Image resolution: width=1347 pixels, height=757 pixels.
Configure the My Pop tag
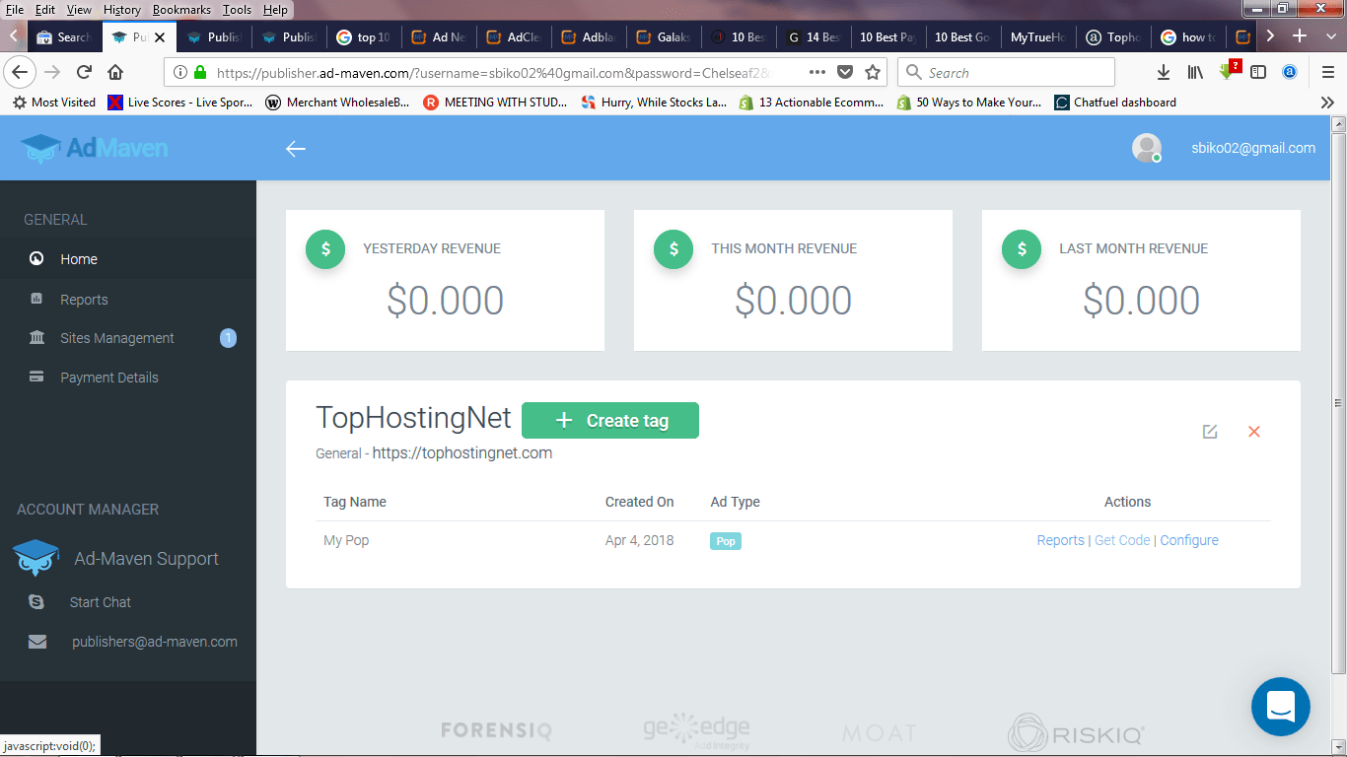[x=1189, y=540]
